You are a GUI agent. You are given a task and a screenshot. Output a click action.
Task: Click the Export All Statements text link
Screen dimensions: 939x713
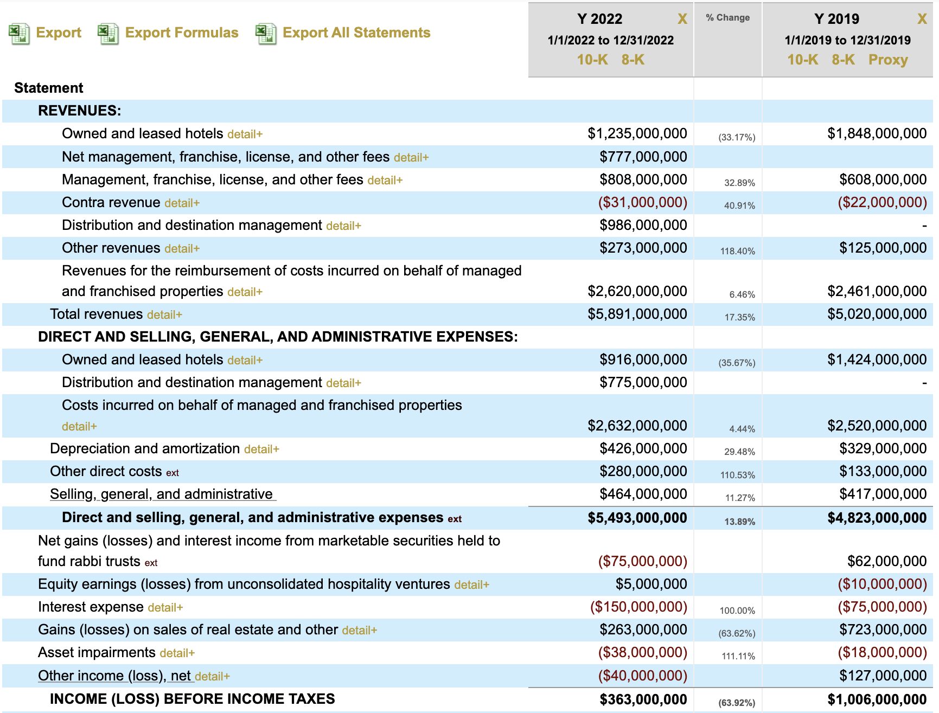pos(356,33)
